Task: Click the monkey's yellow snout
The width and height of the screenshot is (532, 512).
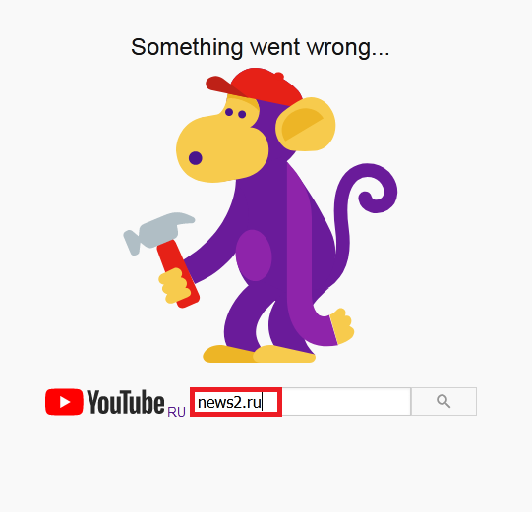Action: [x=221, y=147]
